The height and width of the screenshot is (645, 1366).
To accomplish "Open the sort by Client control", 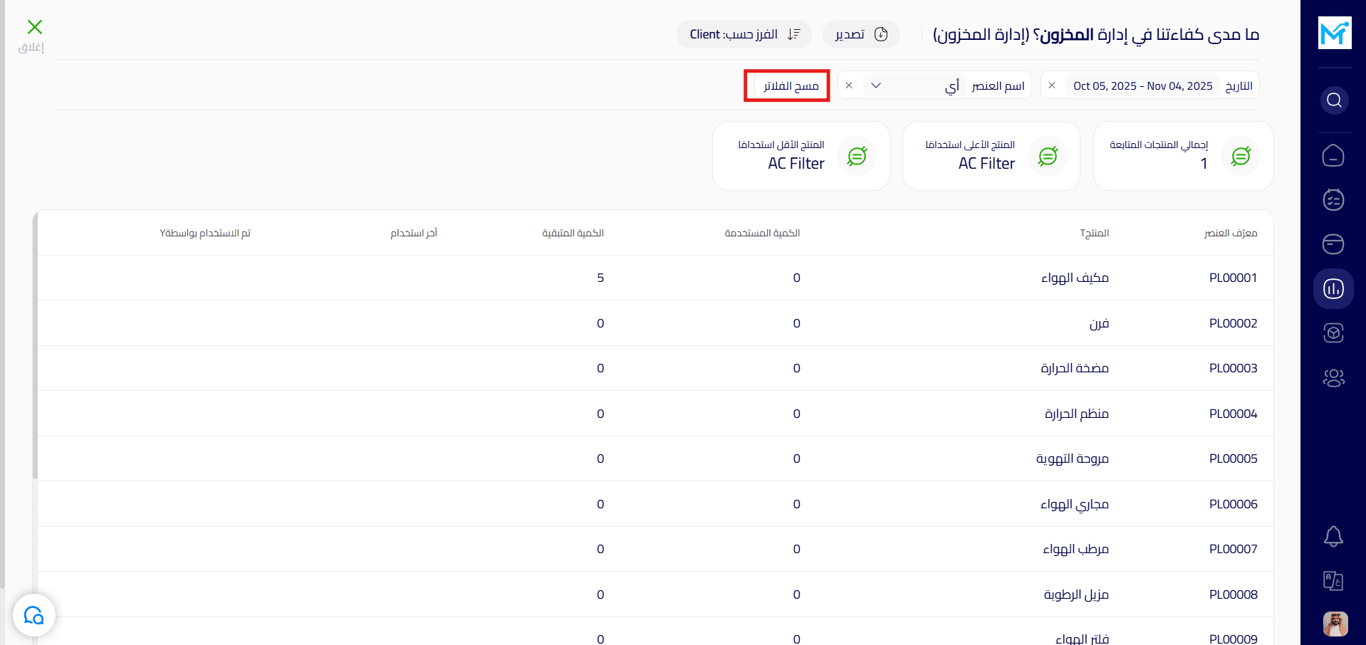I will [x=744, y=34].
